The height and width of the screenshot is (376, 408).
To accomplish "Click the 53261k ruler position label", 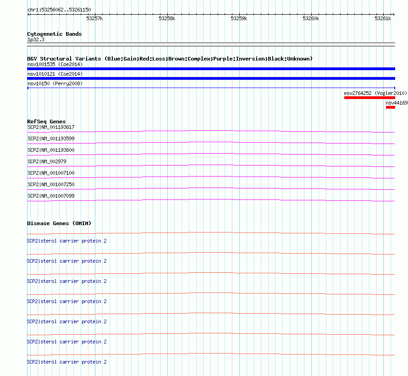I will click(x=383, y=18).
